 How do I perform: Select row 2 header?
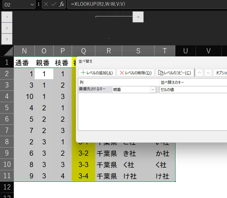click(x=7, y=73)
